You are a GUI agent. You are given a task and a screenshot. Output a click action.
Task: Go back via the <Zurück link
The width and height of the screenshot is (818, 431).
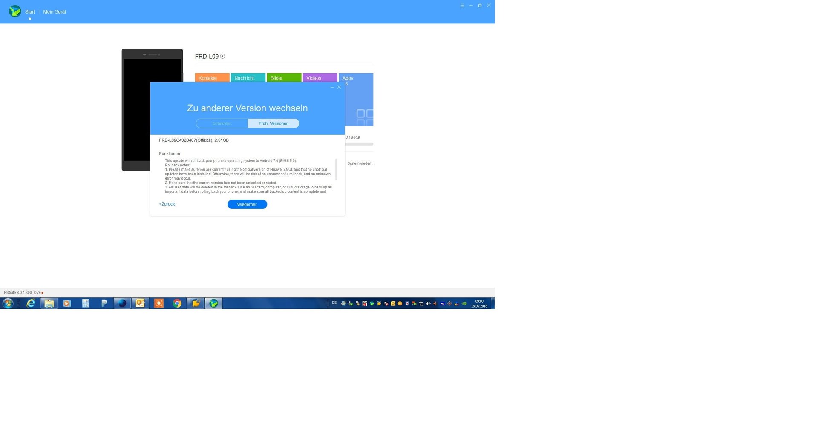[x=167, y=204]
